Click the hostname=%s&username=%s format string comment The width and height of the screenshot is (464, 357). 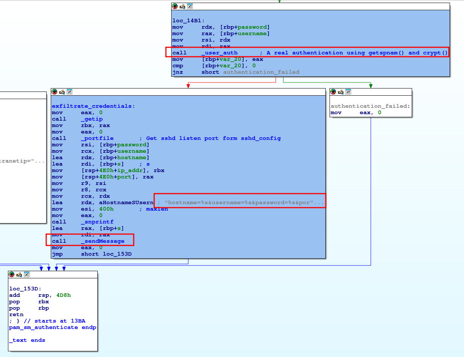tap(241, 203)
